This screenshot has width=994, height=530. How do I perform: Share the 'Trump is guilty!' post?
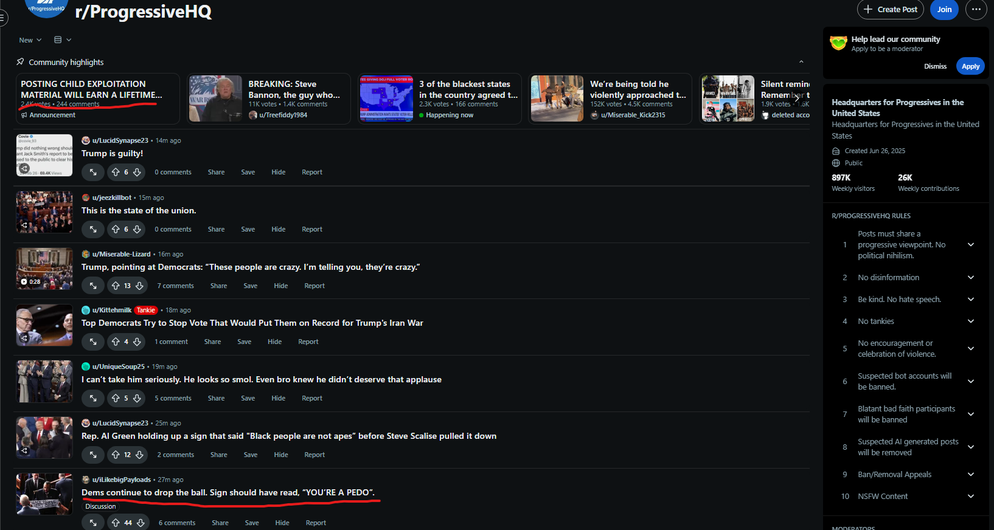click(x=216, y=172)
